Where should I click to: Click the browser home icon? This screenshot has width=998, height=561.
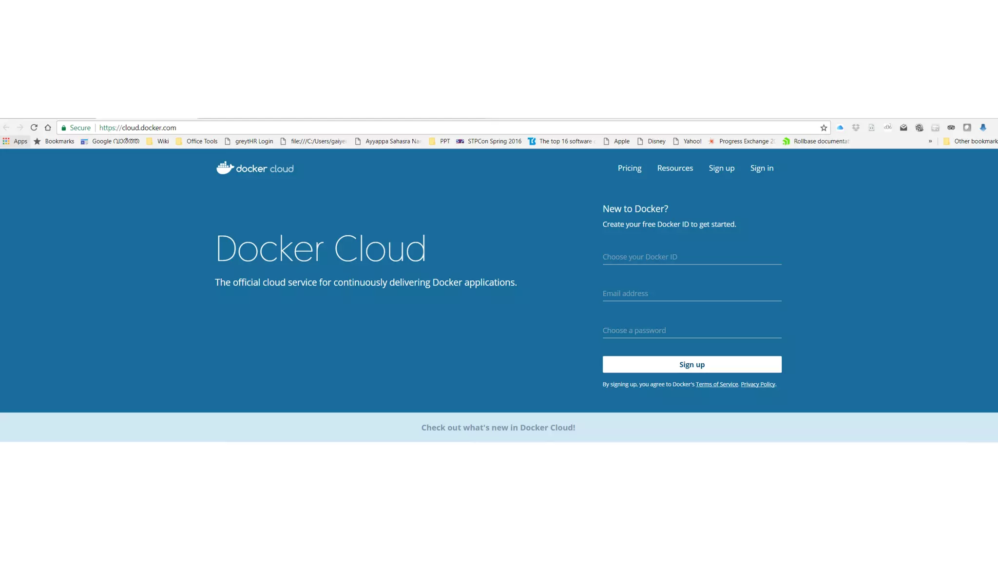[x=48, y=128]
